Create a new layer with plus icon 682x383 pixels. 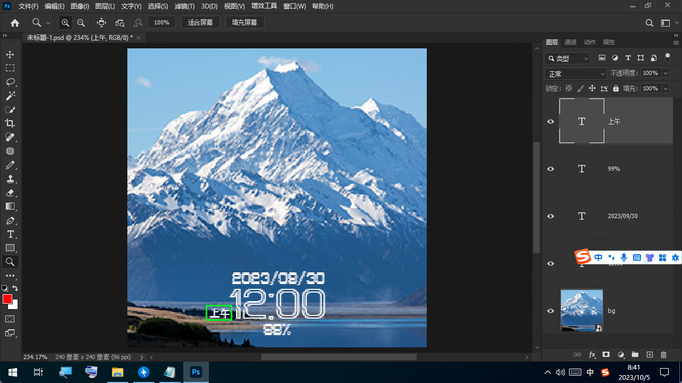tap(649, 355)
